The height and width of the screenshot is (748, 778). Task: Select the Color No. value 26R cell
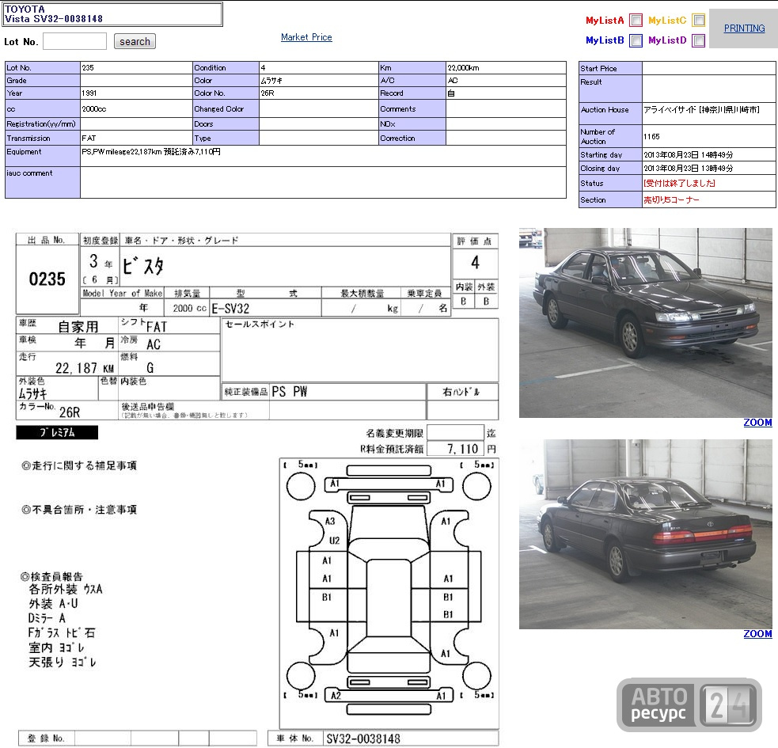pos(318,93)
